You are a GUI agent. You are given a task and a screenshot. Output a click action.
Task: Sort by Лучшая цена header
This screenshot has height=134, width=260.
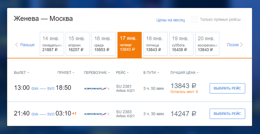point(184,73)
